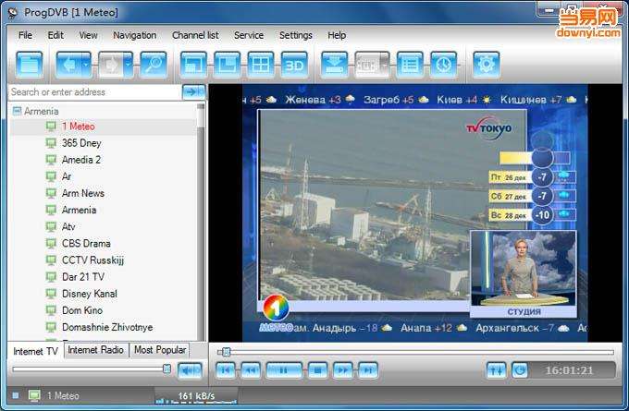The image size is (629, 411).
Task: Switch to the Internet TV tab
Action: pyautogui.click(x=35, y=351)
